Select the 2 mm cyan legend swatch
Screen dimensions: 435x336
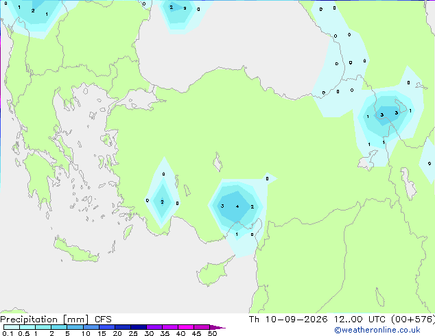point(59,327)
